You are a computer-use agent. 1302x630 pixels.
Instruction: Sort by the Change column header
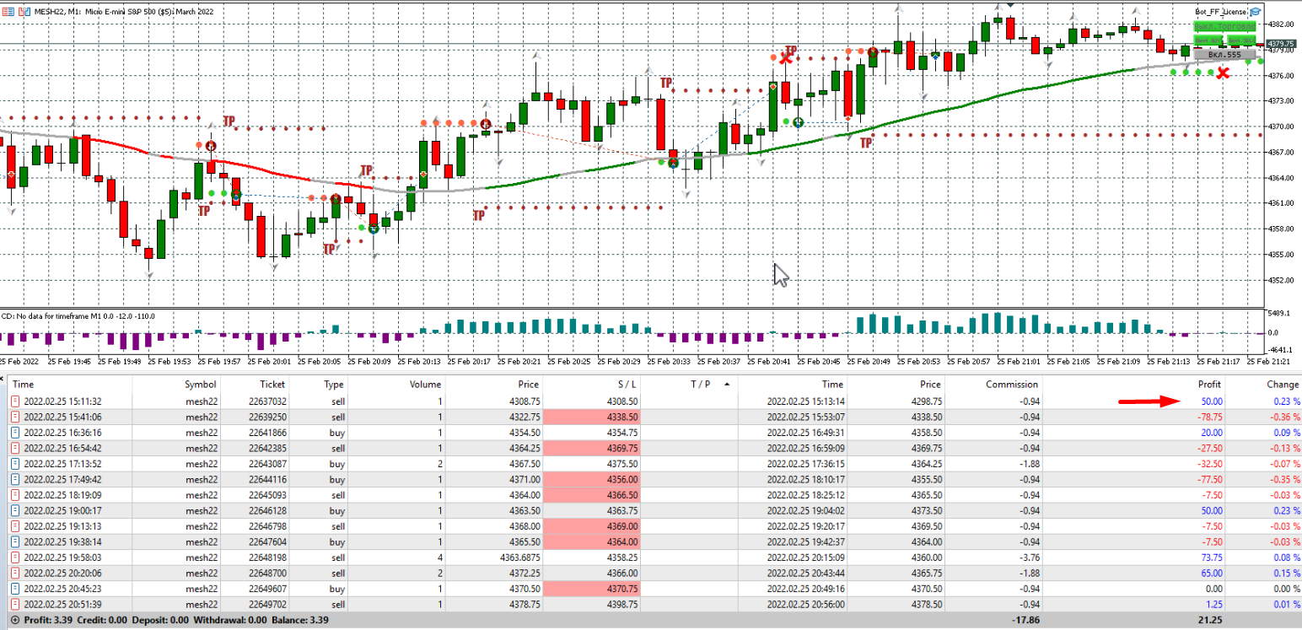pyautogui.click(x=1283, y=385)
